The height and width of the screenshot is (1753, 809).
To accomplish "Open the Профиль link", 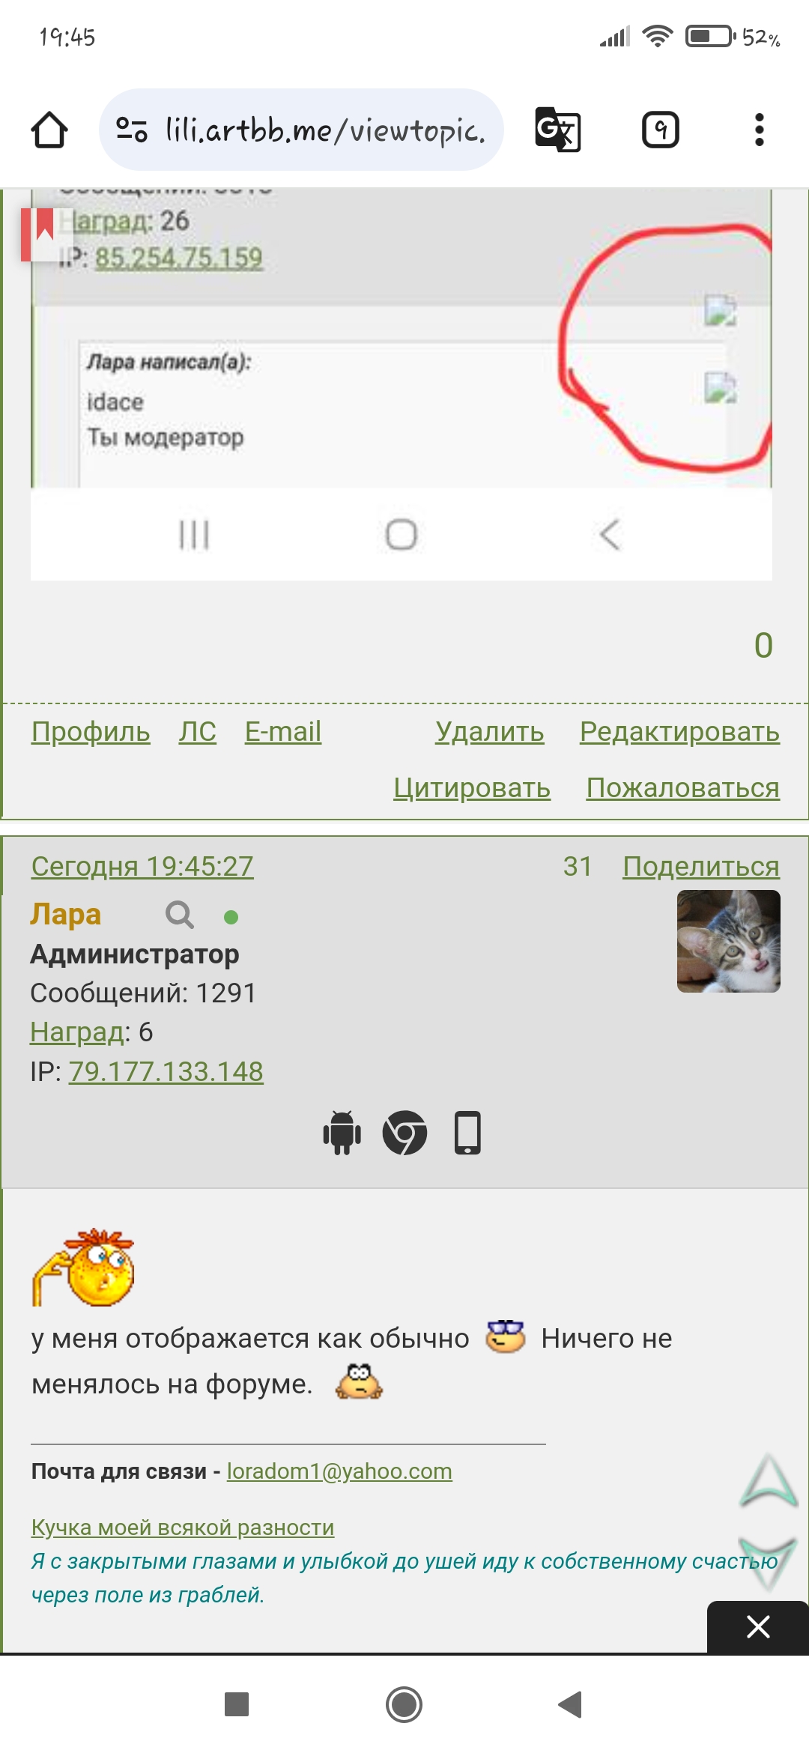I will click(x=91, y=731).
